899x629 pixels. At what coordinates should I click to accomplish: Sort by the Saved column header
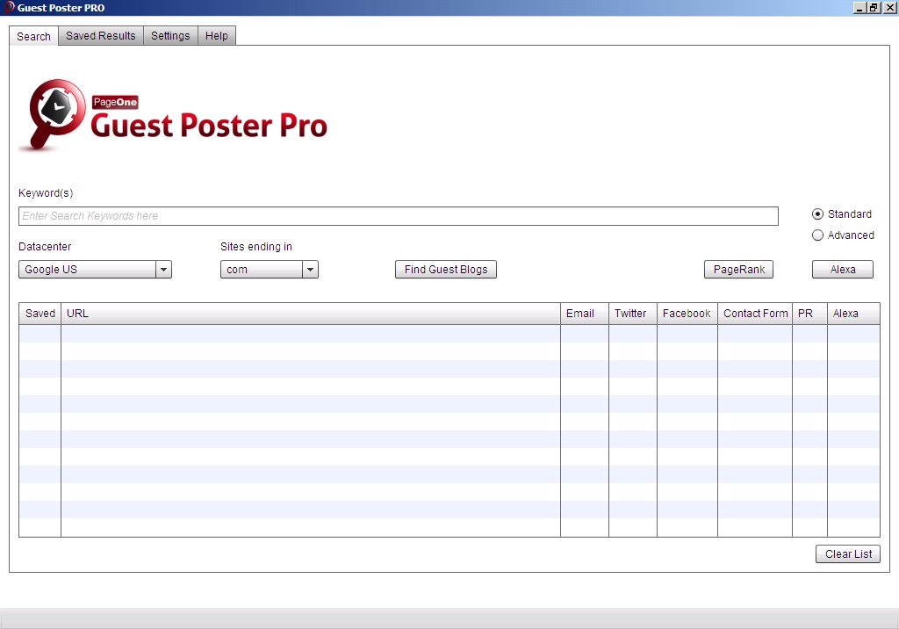(x=40, y=314)
